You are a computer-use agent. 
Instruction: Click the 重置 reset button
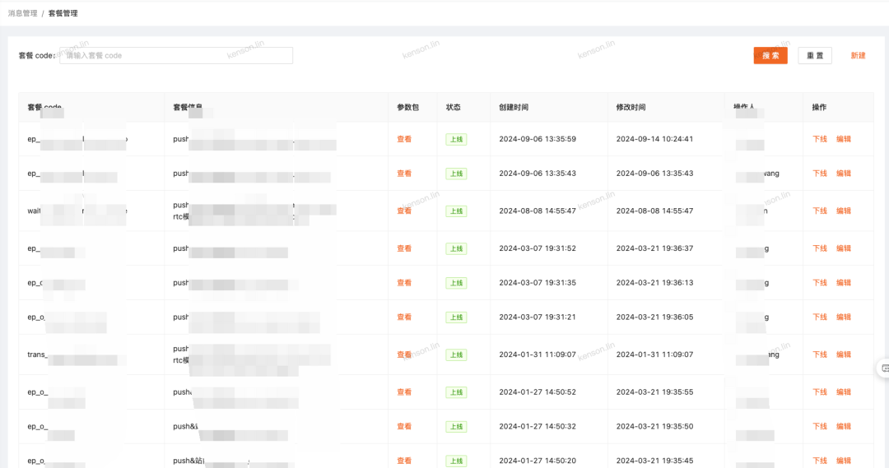pyautogui.click(x=815, y=56)
